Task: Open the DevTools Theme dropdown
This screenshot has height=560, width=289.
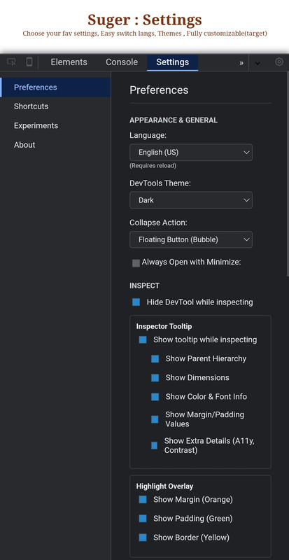Action: tap(191, 200)
